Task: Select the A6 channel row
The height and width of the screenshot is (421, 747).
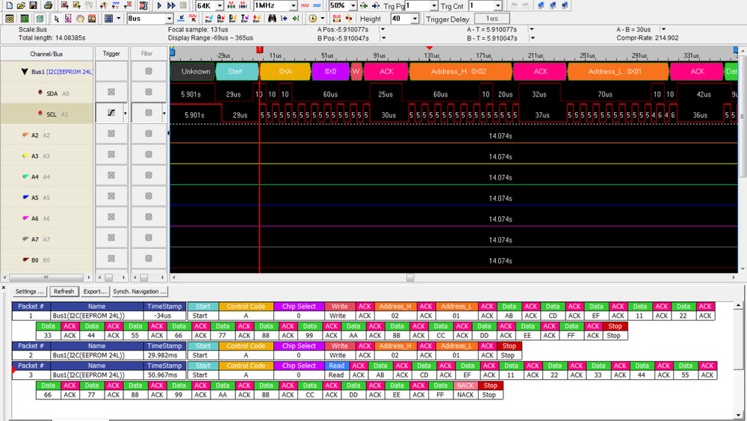Action: click(x=46, y=218)
